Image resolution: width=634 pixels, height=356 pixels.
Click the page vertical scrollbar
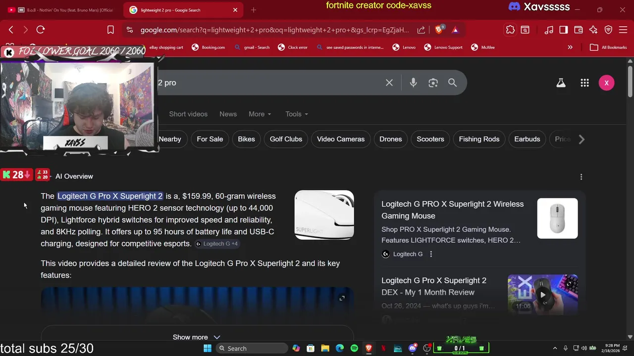tap(630, 82)
